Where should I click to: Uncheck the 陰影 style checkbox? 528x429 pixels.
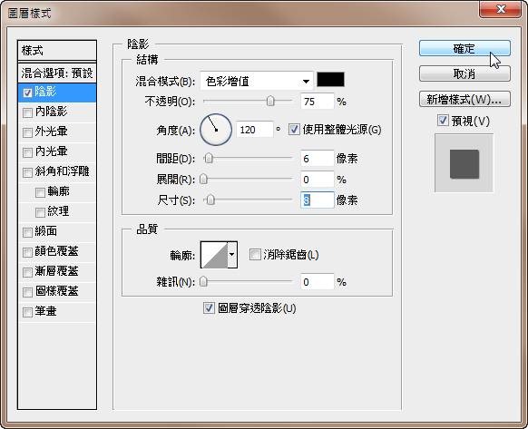[x=27, y=93]
